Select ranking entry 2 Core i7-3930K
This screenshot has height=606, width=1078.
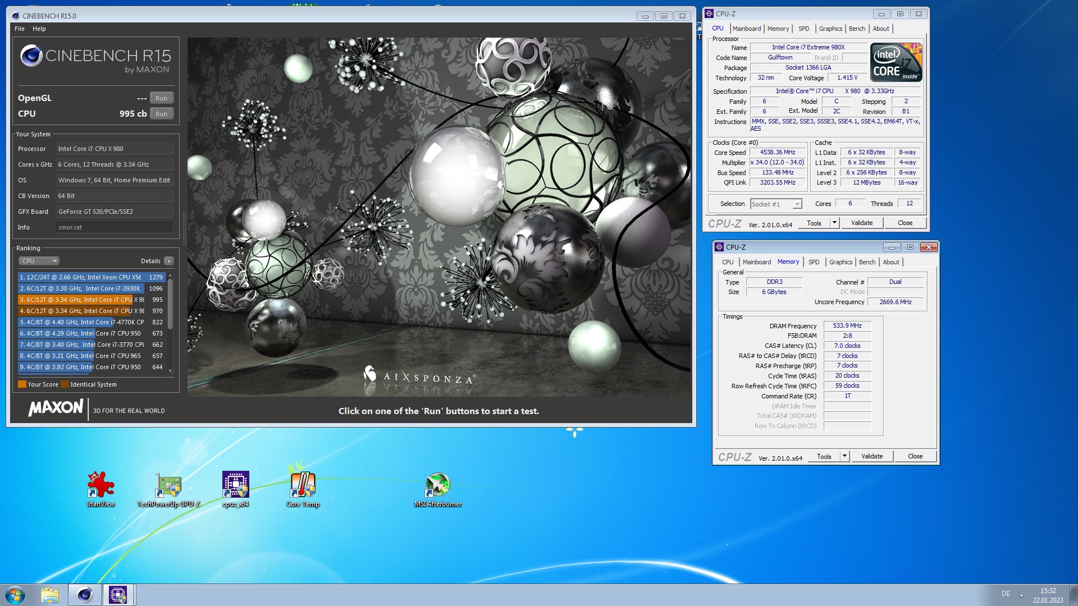coord(91,288)
